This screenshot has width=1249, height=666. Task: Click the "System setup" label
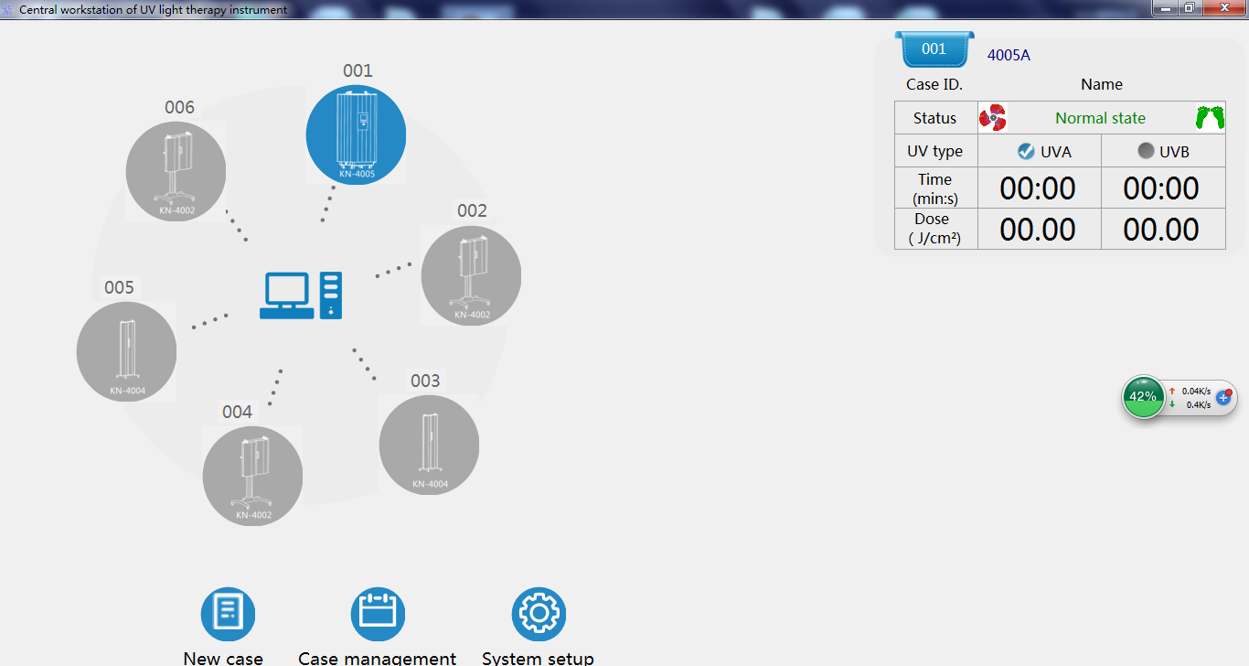[x=538, y=659]
